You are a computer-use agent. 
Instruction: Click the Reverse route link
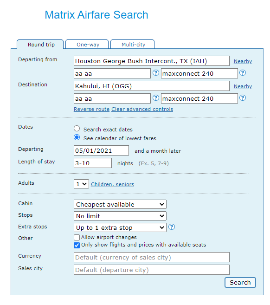coord(91,109)
